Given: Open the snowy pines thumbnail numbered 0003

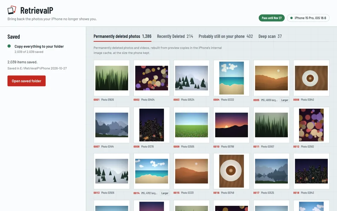Looking at the screenshot, I should coord(192,78).
